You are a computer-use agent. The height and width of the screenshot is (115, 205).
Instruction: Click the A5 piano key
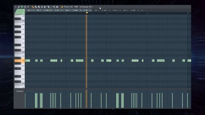coord(20,29)
